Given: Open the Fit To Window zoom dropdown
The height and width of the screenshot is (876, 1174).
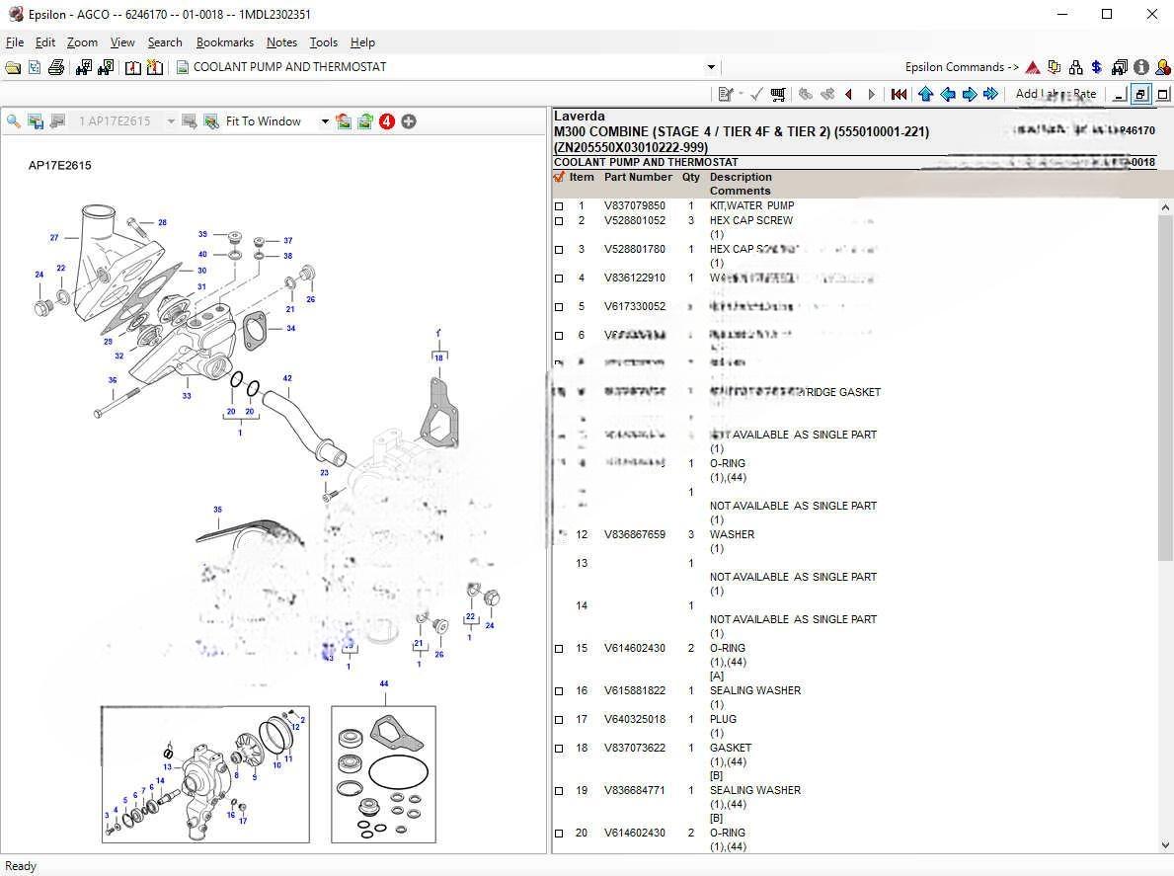Looking at the screenshot, I should 325,121.
